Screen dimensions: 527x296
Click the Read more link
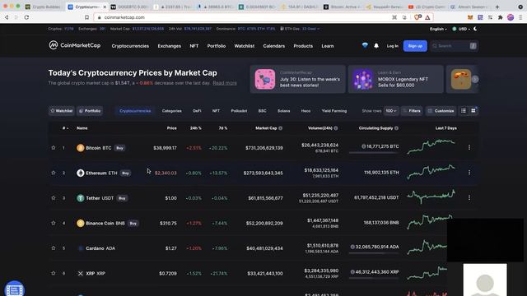[225, 83]
